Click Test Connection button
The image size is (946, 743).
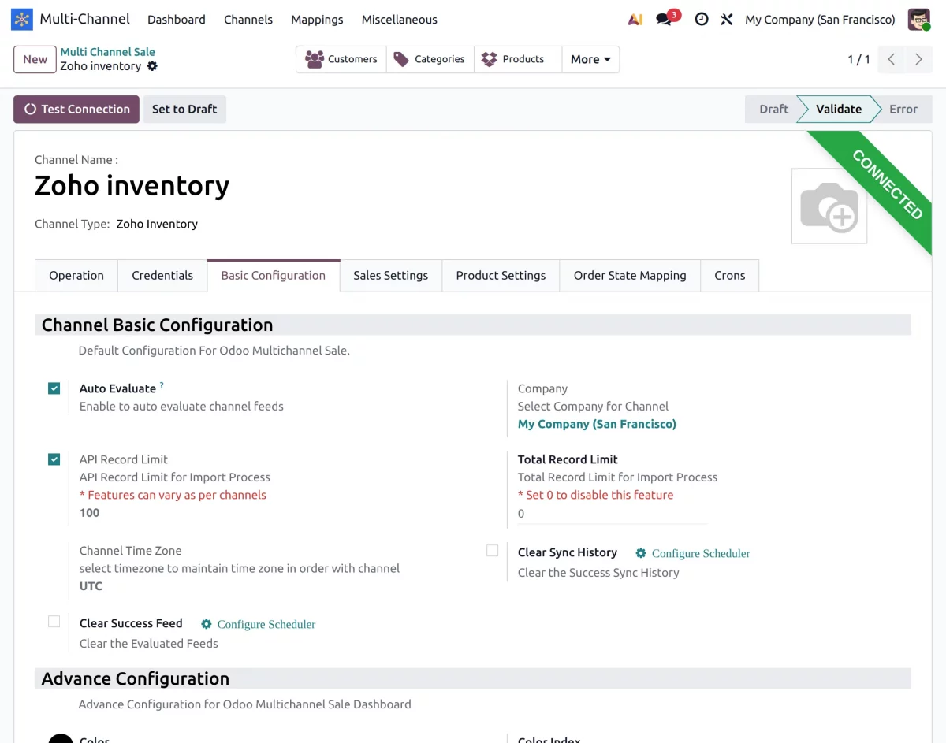click(76, 110)
